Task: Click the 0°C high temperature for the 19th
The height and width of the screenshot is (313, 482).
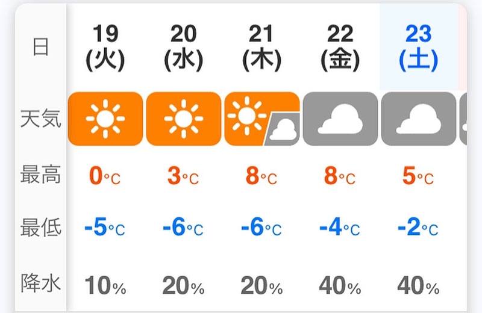Action: tap(105, 176)
